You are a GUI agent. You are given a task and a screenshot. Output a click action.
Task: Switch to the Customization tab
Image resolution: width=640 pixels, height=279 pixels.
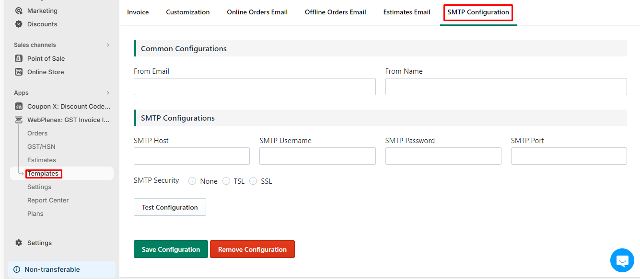(188, 12)
